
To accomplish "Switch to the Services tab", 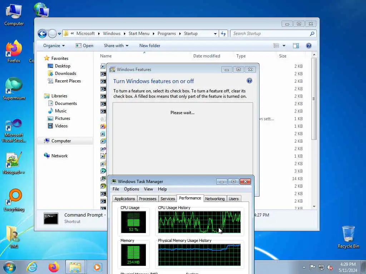I will pos(168,199).
